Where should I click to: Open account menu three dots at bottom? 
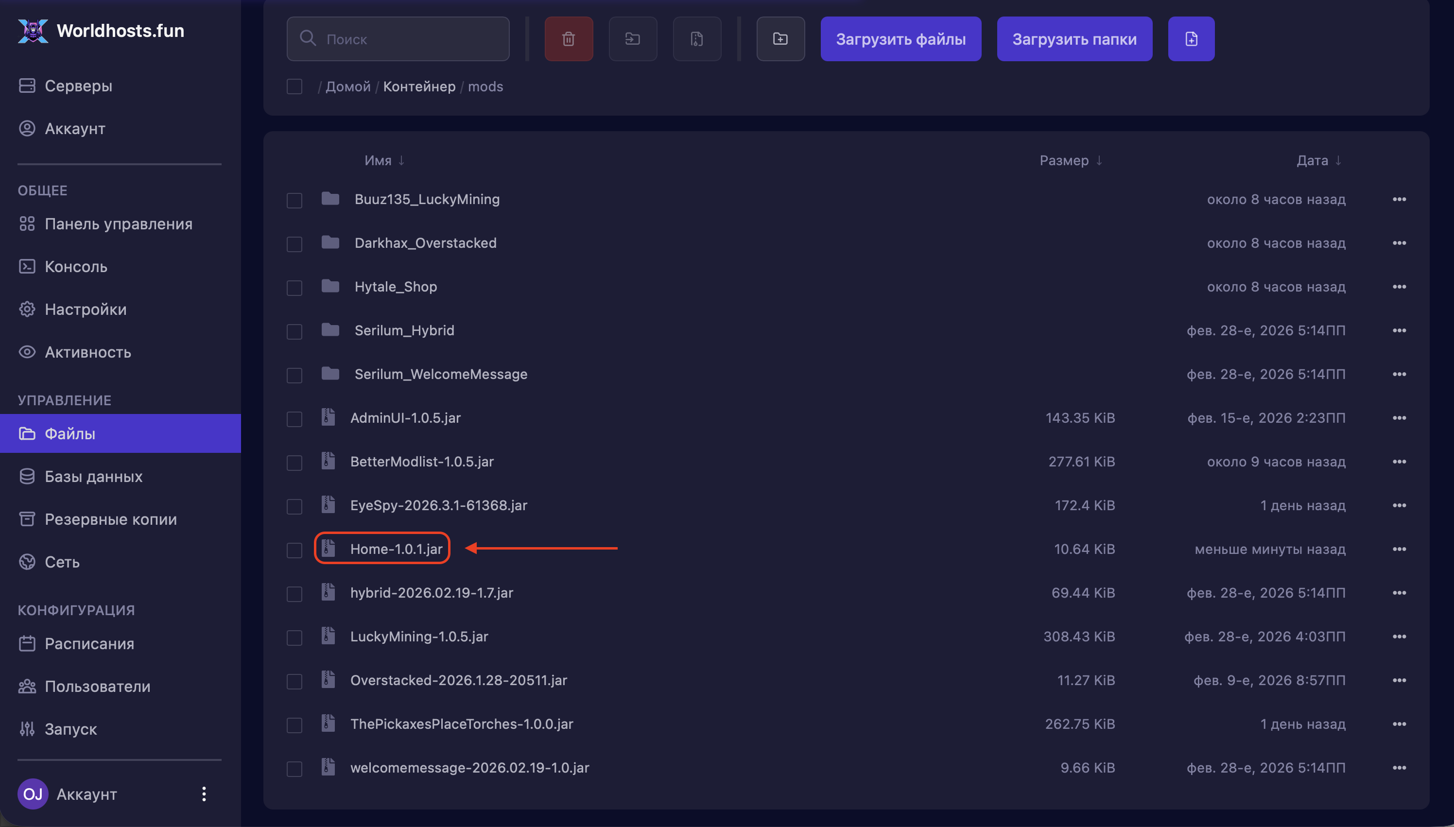coord(204,794)
